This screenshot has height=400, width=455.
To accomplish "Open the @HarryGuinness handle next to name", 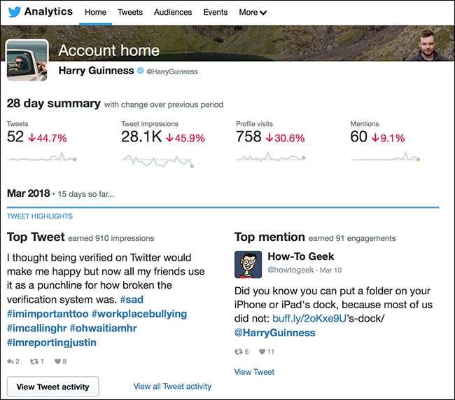I will 172,71.
